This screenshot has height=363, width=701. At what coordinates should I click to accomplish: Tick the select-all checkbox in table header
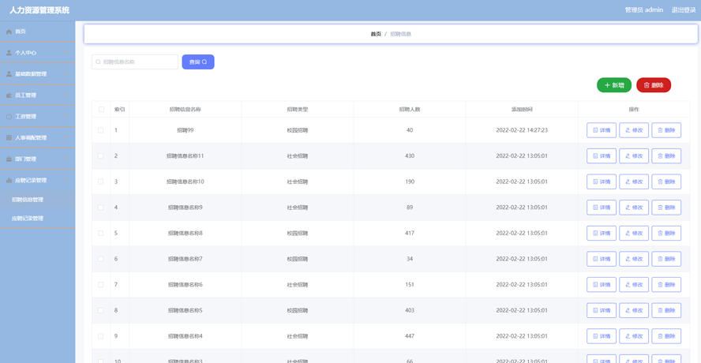[101, 110]
